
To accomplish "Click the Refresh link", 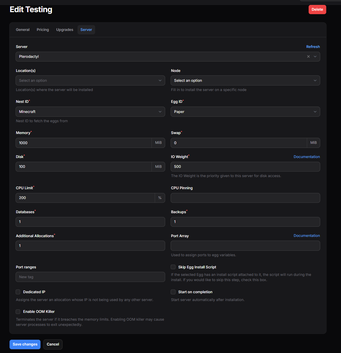I will pos(313,47).
